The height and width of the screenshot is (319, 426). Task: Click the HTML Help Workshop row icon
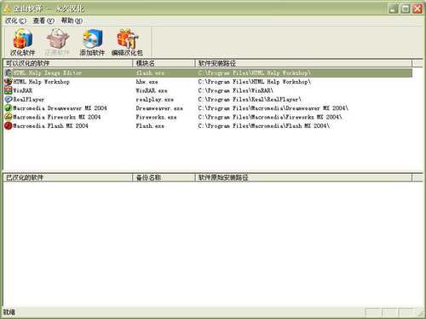(9, 82)
